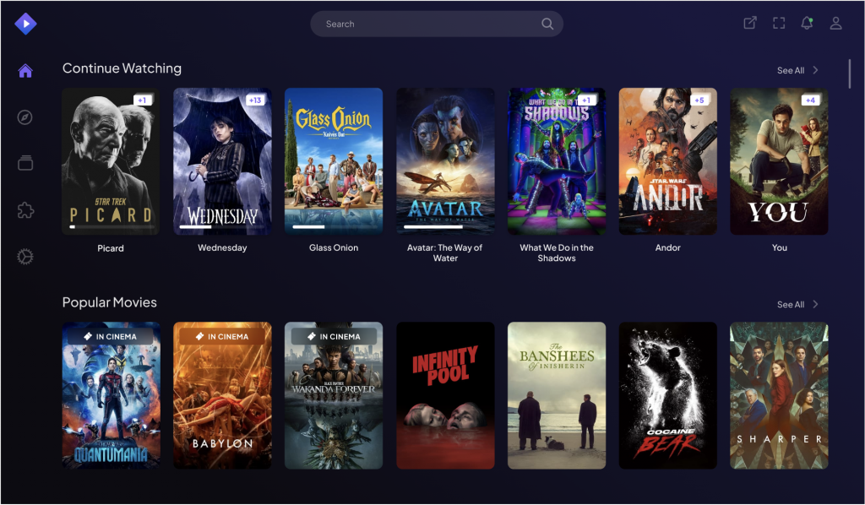865x505 pixels.
Task: Click See All for Continue Watching
Action: coord(791,71)
